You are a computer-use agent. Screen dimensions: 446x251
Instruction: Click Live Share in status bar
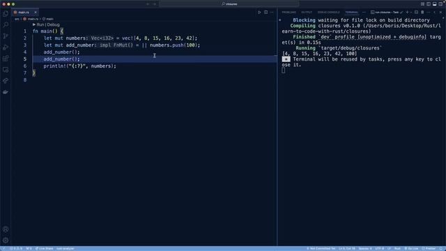[x=44, y=249]
